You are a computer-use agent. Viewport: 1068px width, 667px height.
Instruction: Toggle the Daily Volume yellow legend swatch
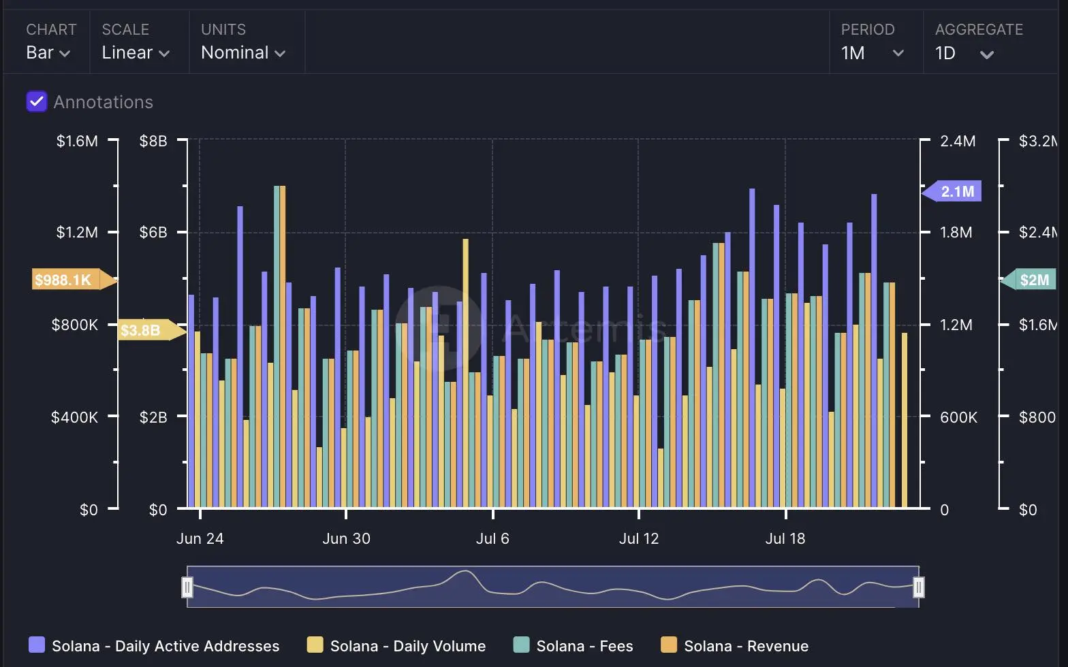315,645
